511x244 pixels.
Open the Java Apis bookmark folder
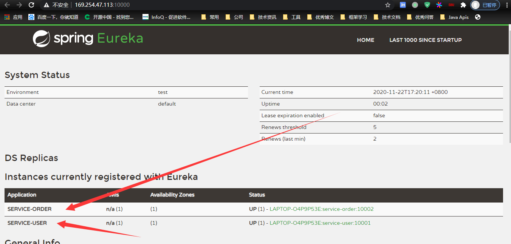tap(454, 17)
